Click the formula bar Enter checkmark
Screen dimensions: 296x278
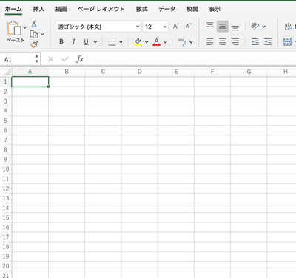click(65, 59)
